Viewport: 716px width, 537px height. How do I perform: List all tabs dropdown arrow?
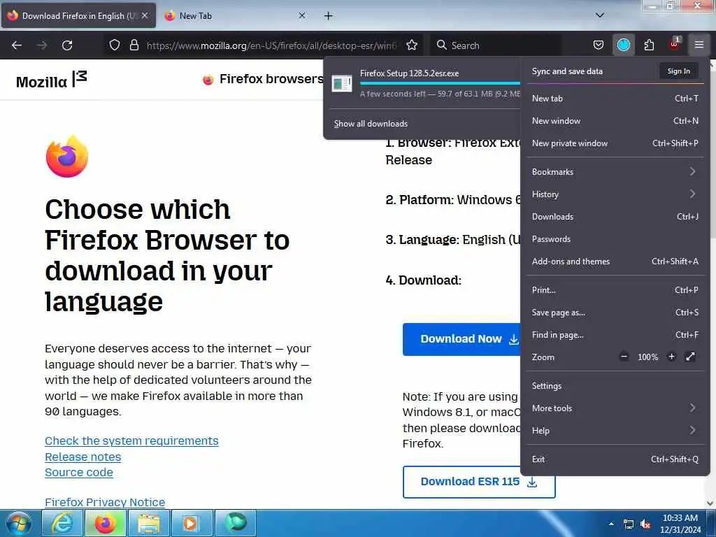tap(600, 15)
